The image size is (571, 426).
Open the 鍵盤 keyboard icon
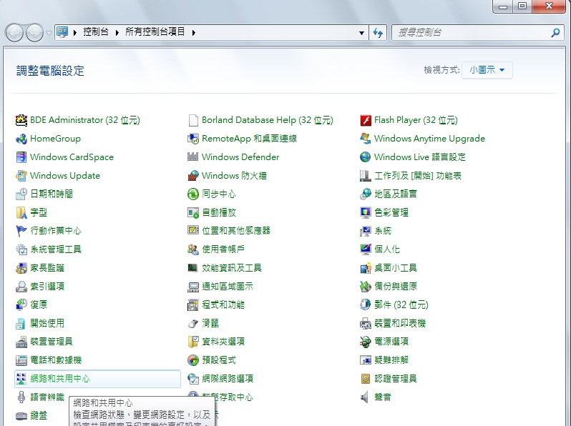(21, 415)
